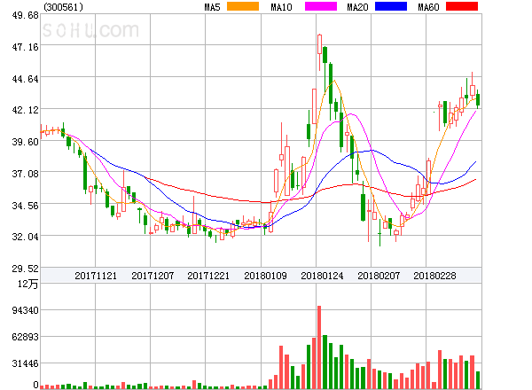Click the red MA60 legend swatch
Screen dimensions: 532x390
(462, 6)
